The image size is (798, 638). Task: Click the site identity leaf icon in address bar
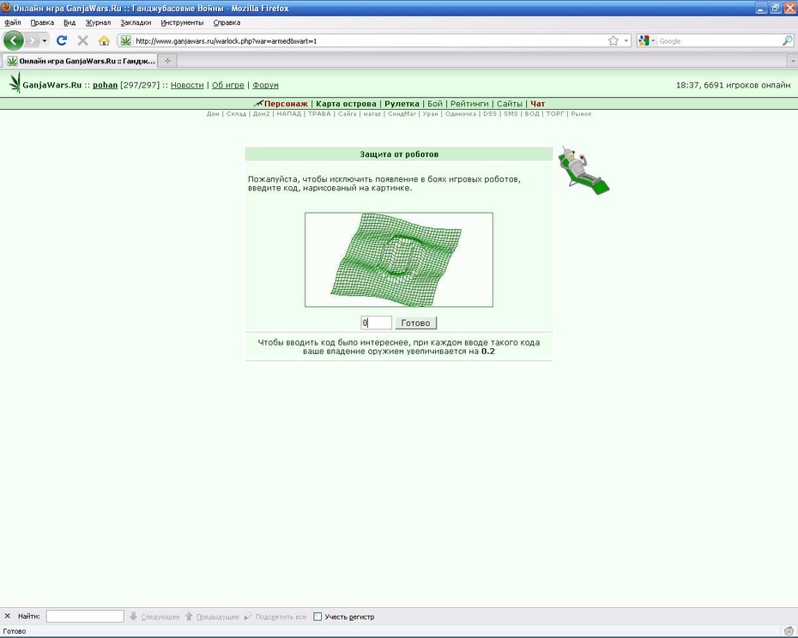point(125,40)
